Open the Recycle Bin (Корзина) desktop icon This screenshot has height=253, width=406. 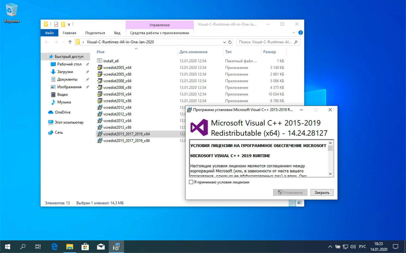point(12,13)
